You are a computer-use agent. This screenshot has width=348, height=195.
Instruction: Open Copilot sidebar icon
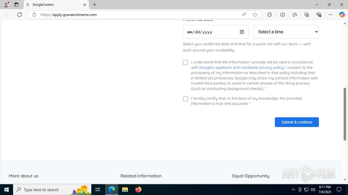coord(342,15)
